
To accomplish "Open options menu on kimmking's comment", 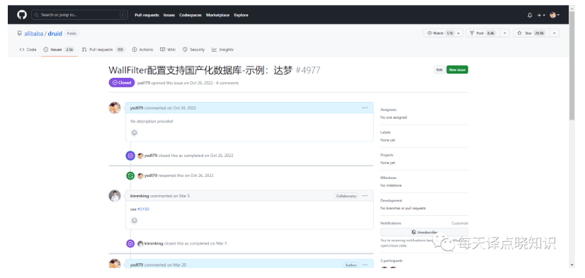I will 365,196.
